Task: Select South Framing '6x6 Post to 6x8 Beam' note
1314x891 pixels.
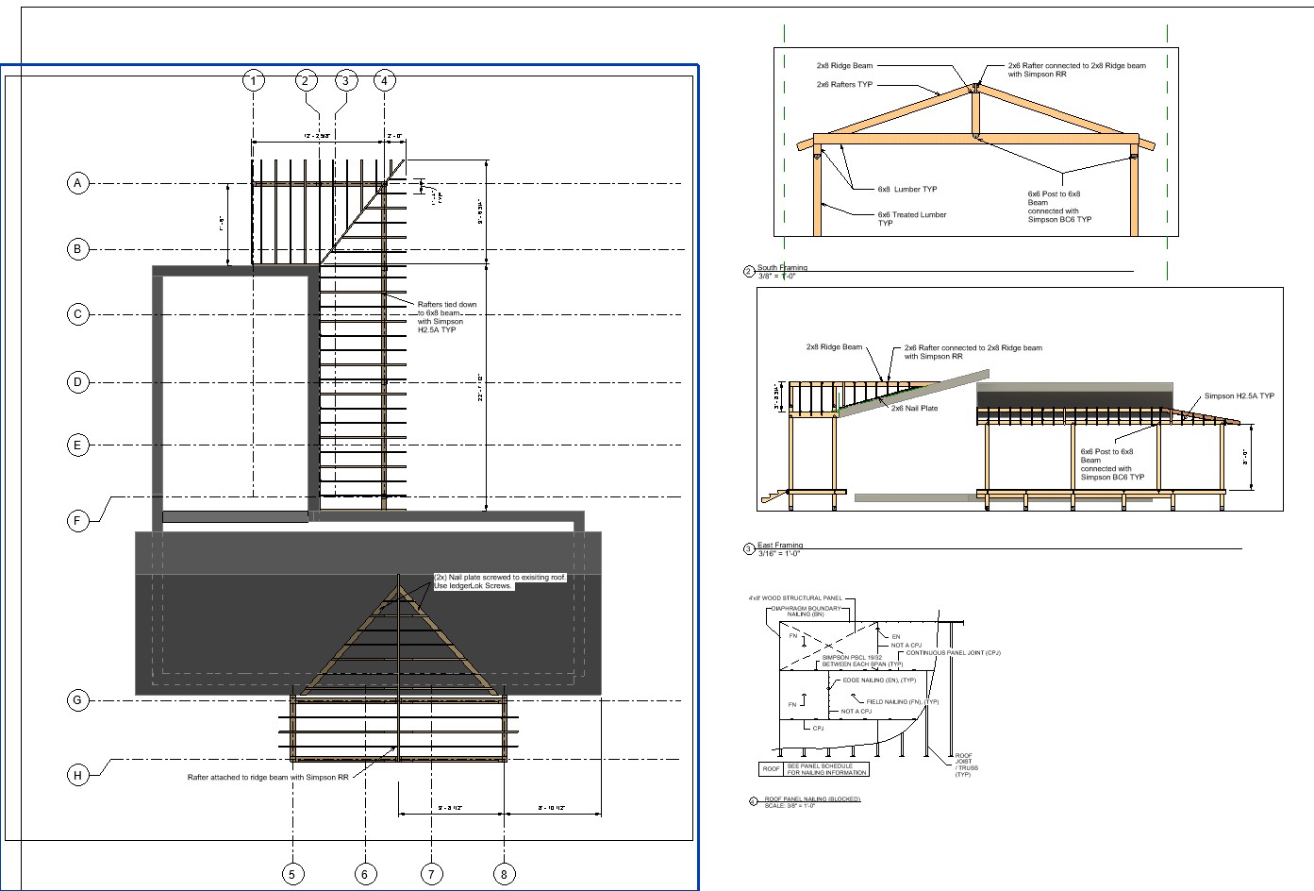Action: (1059, 206)
